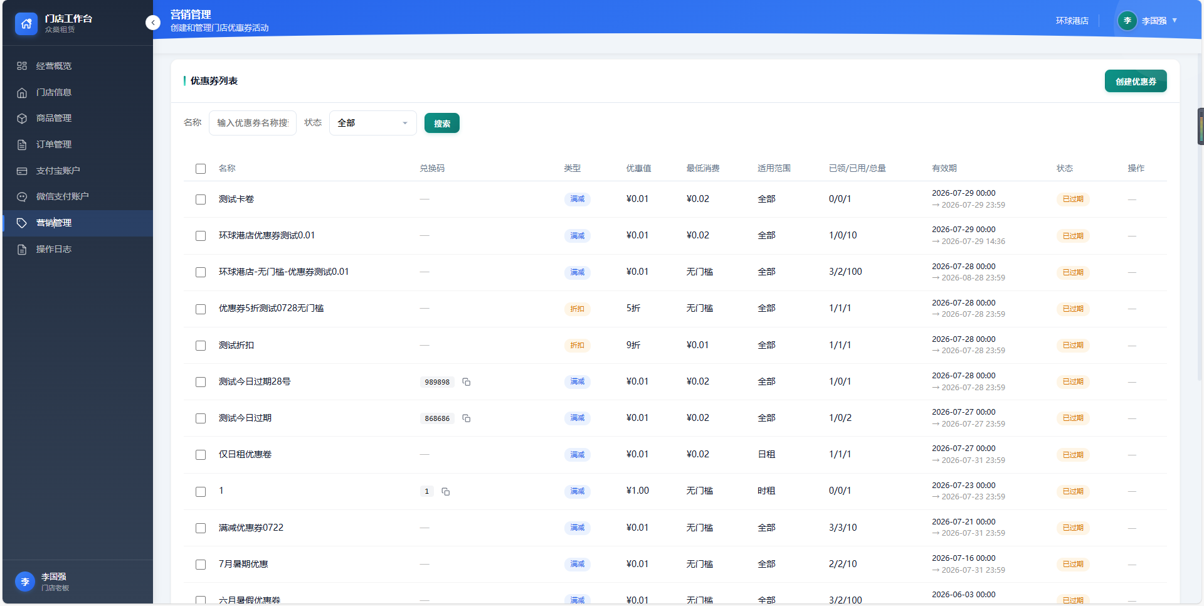Click the 已过期 status tag of 测试卡卷
This screenshot has height=606, width=1204.
tap(1073, 199)
